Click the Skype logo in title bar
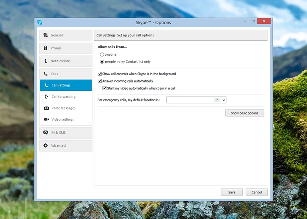Viewport: 307px width, 219px height. coord(39,22)
